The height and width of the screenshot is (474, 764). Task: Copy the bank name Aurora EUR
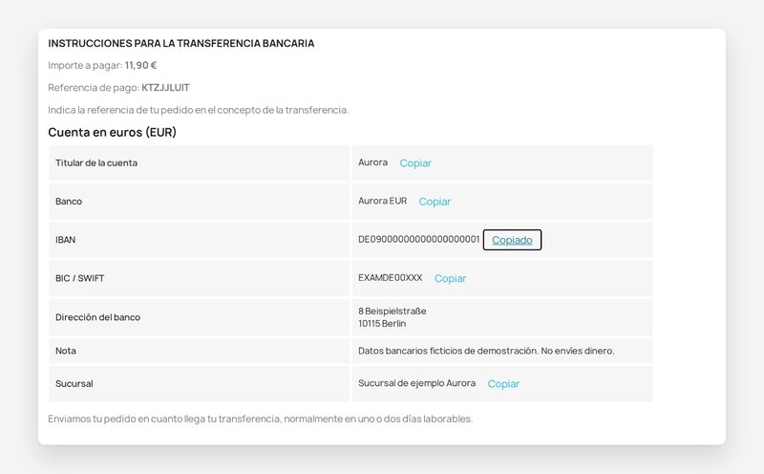(435, 202)
